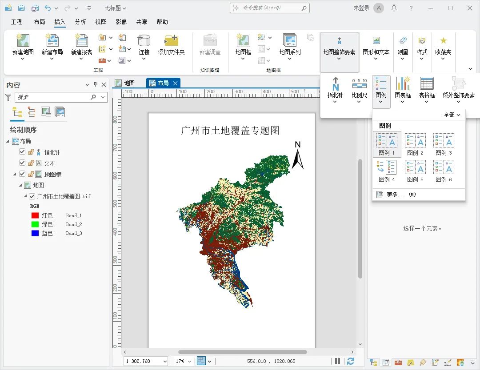Toggle visibility of 文本 element

(22, 163)
